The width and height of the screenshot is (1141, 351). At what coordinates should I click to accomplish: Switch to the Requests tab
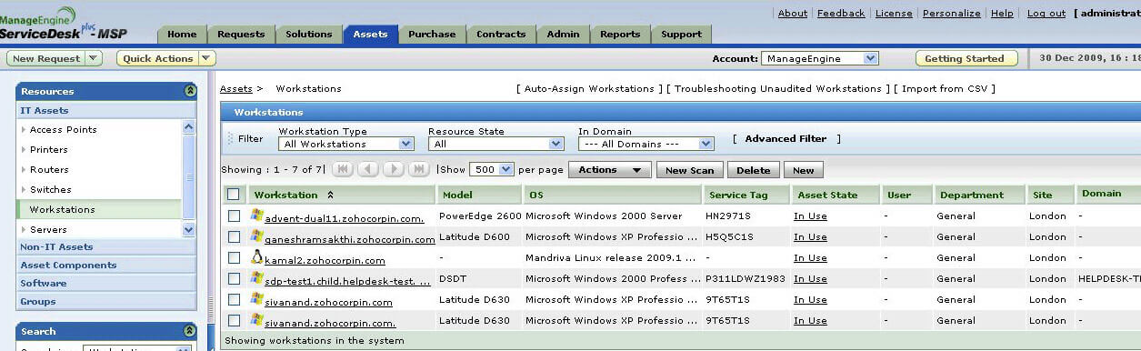pyautogui.click(x=242, y=35)
